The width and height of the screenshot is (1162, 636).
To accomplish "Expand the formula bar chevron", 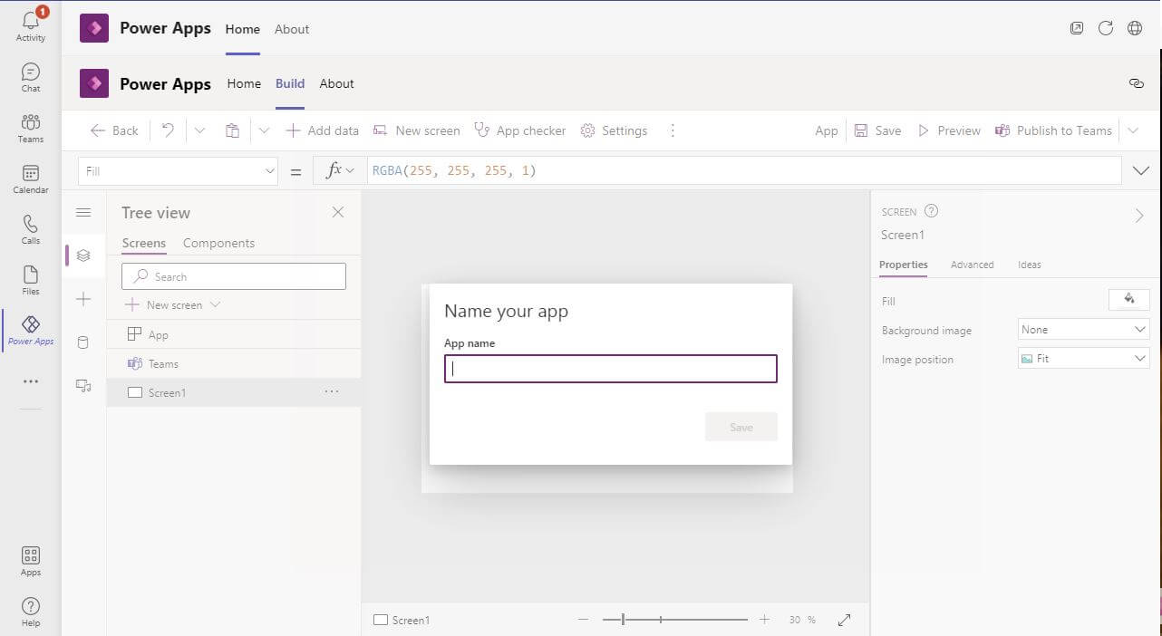I will (1141, 169).
